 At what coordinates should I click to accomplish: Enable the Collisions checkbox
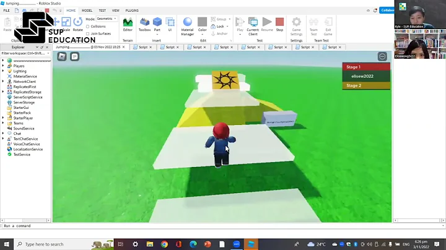pyautogui.click(x=87, y=27)
